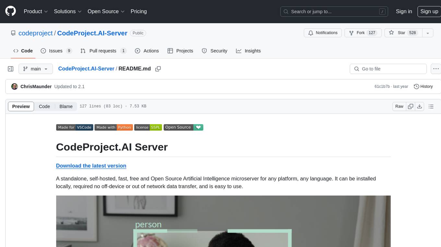Sign in to GitHub
Screen dimensions: 441x247
(x=404, y=11)
